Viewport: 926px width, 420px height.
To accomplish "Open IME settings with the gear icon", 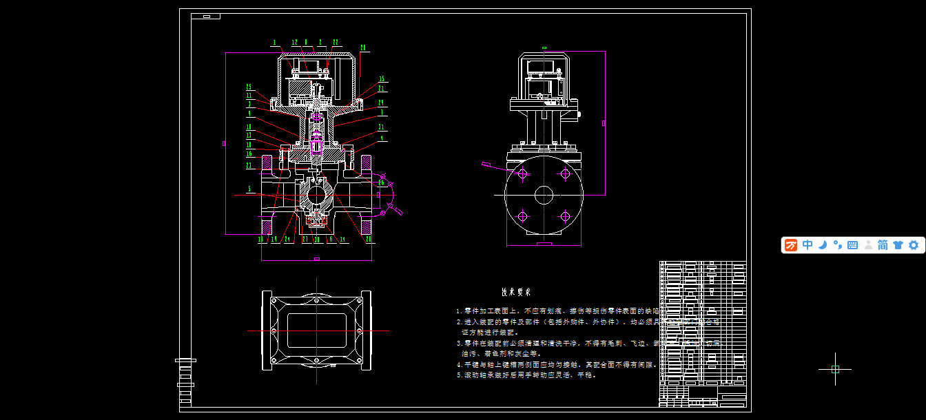I will pos(913,245).
